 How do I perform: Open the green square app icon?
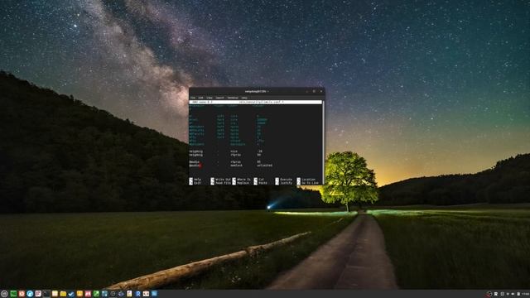(96, 294)
